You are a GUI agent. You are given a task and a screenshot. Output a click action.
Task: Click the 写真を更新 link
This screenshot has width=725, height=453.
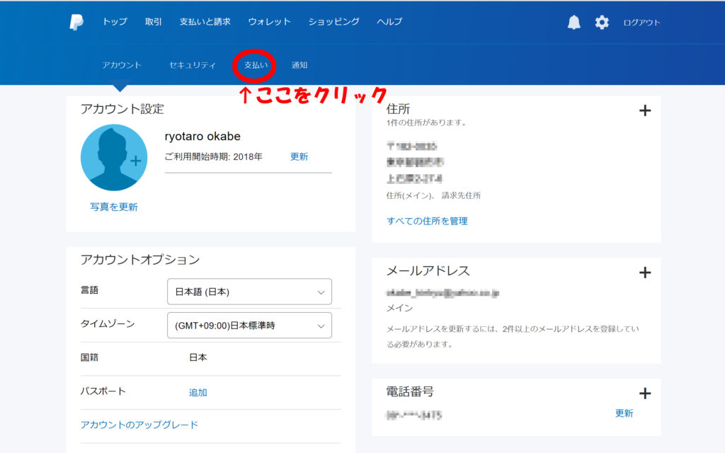114,207
